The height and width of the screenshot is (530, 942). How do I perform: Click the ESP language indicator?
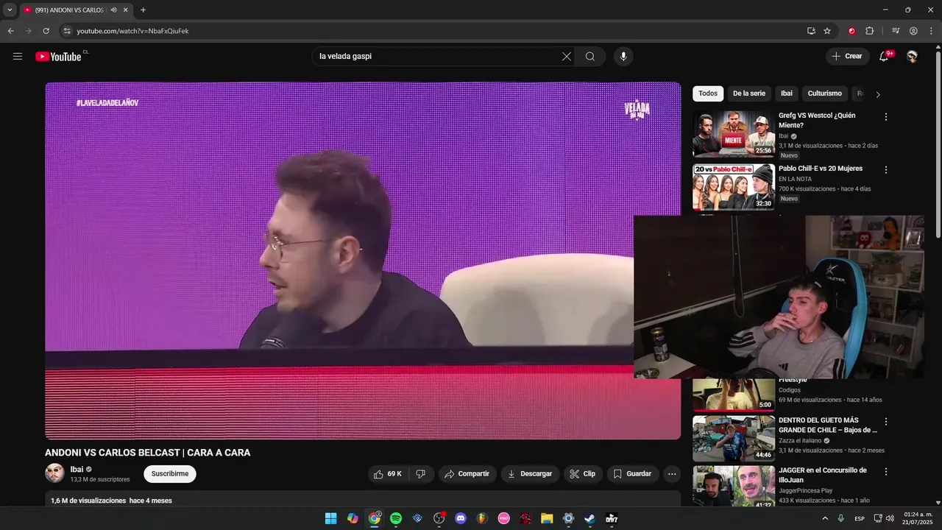click(860, 518)
